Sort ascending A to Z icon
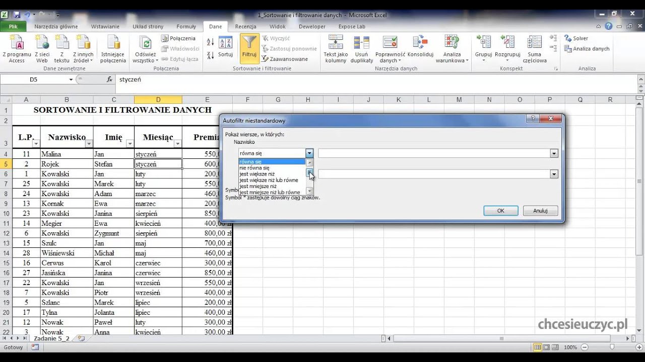The image size is (645, 362). [x=211, y=41]
